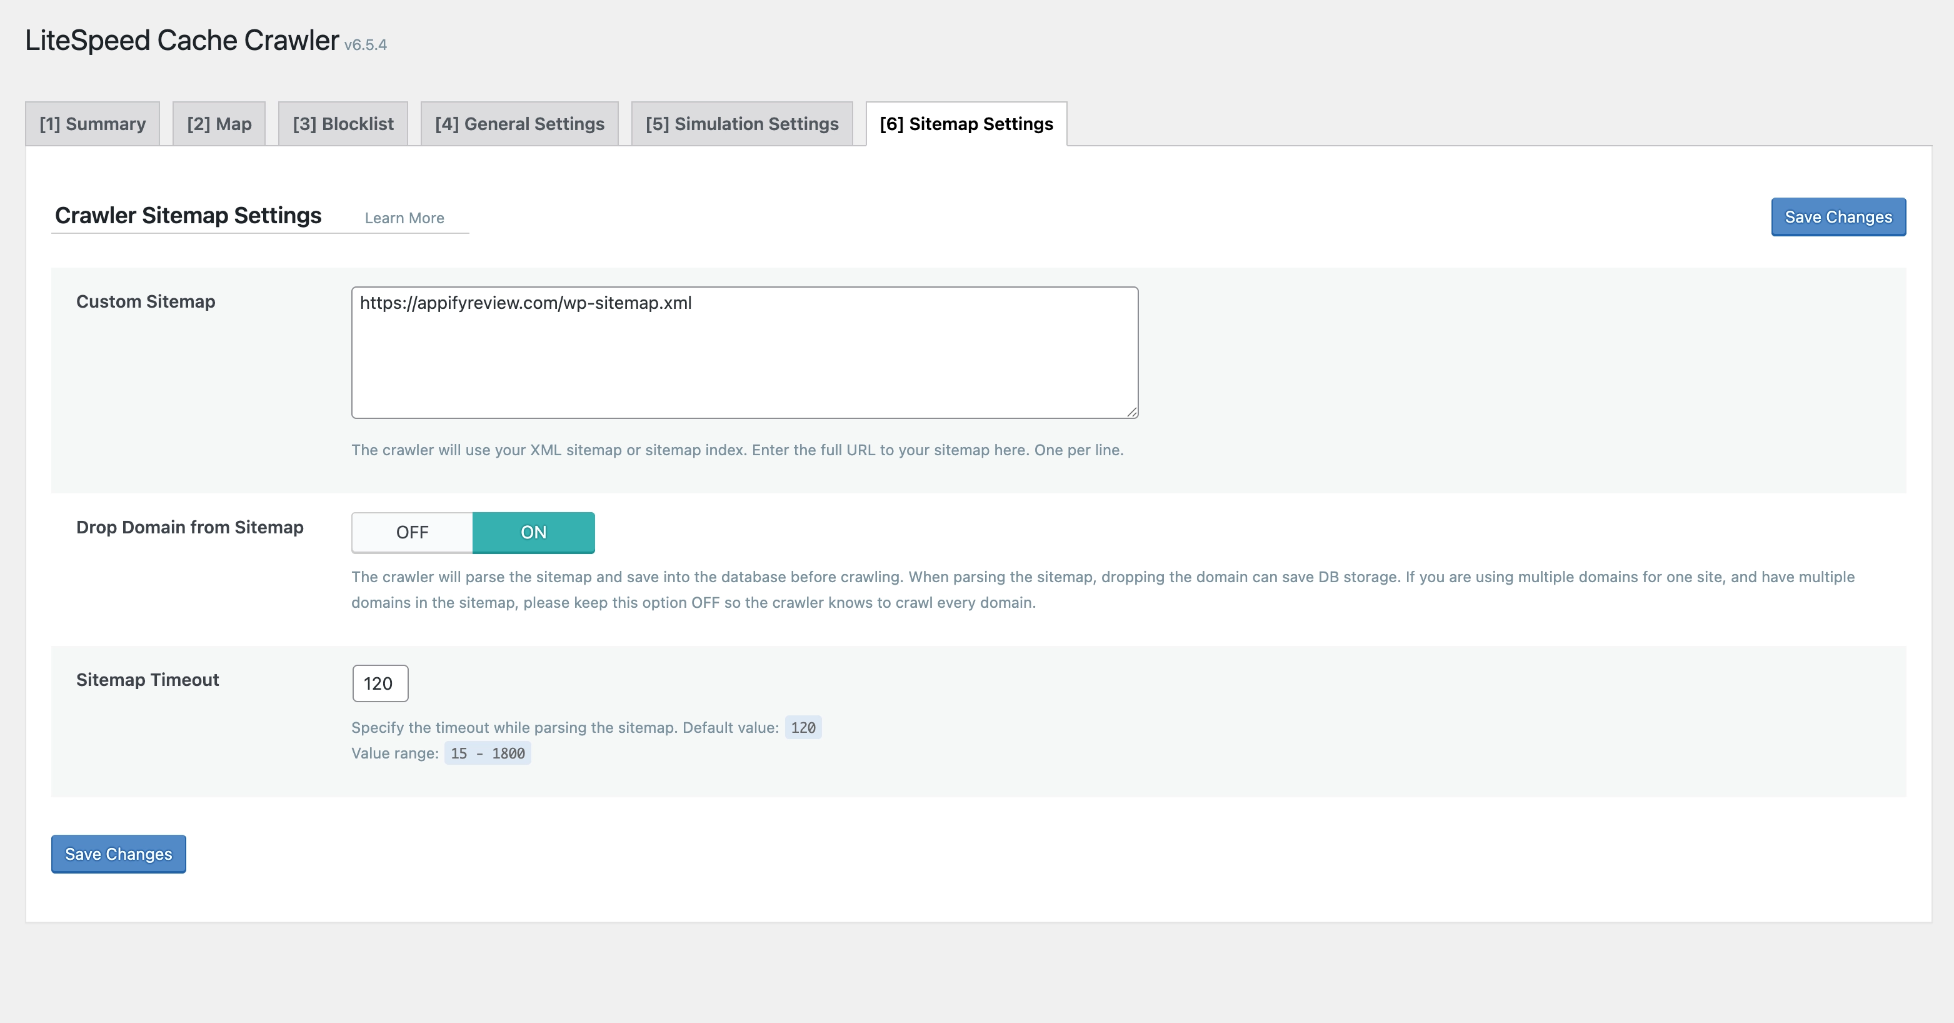Click the bottom Save Changes button
This screenshot has width=1954, height=1023.
click(x=118, y=854)
